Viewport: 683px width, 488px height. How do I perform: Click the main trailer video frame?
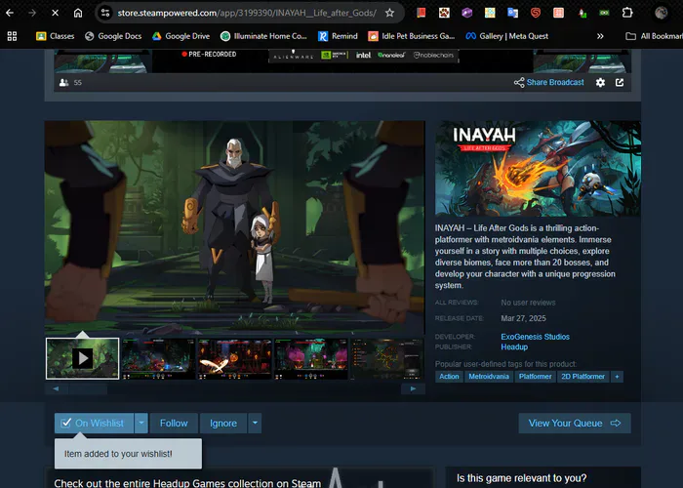coord(235,227)
